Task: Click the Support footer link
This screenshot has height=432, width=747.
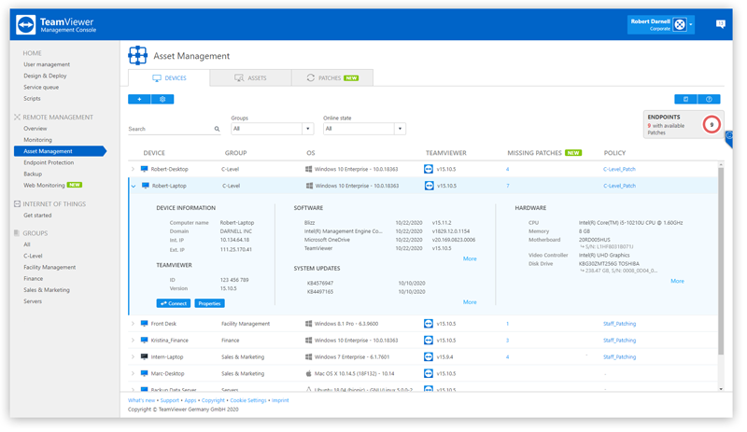Action: coord(170,400)
